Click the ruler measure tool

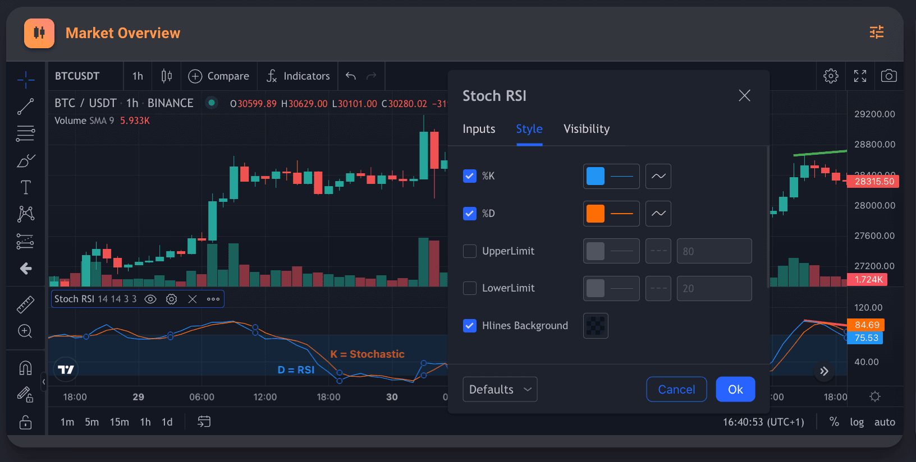click(x=25, y=304)
